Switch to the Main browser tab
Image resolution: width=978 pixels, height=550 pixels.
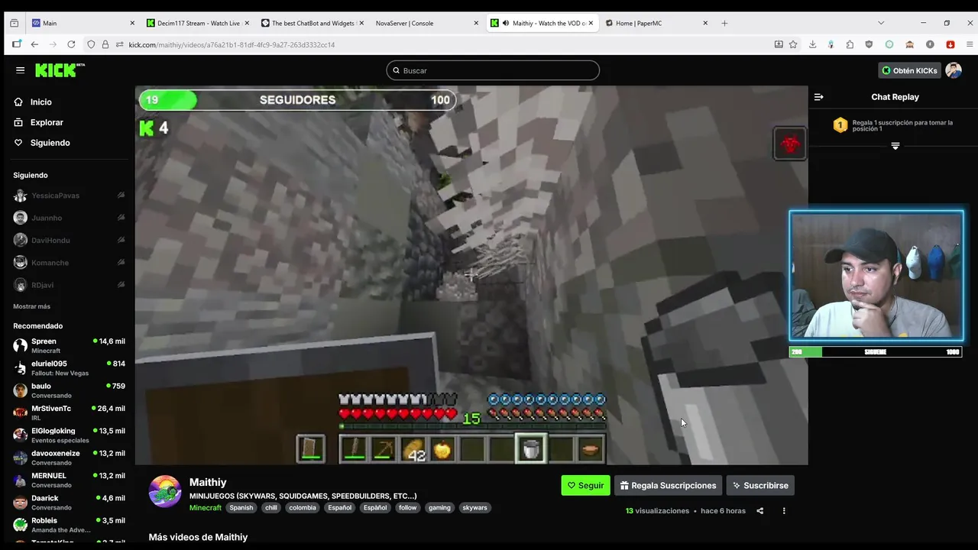[83, 23]
